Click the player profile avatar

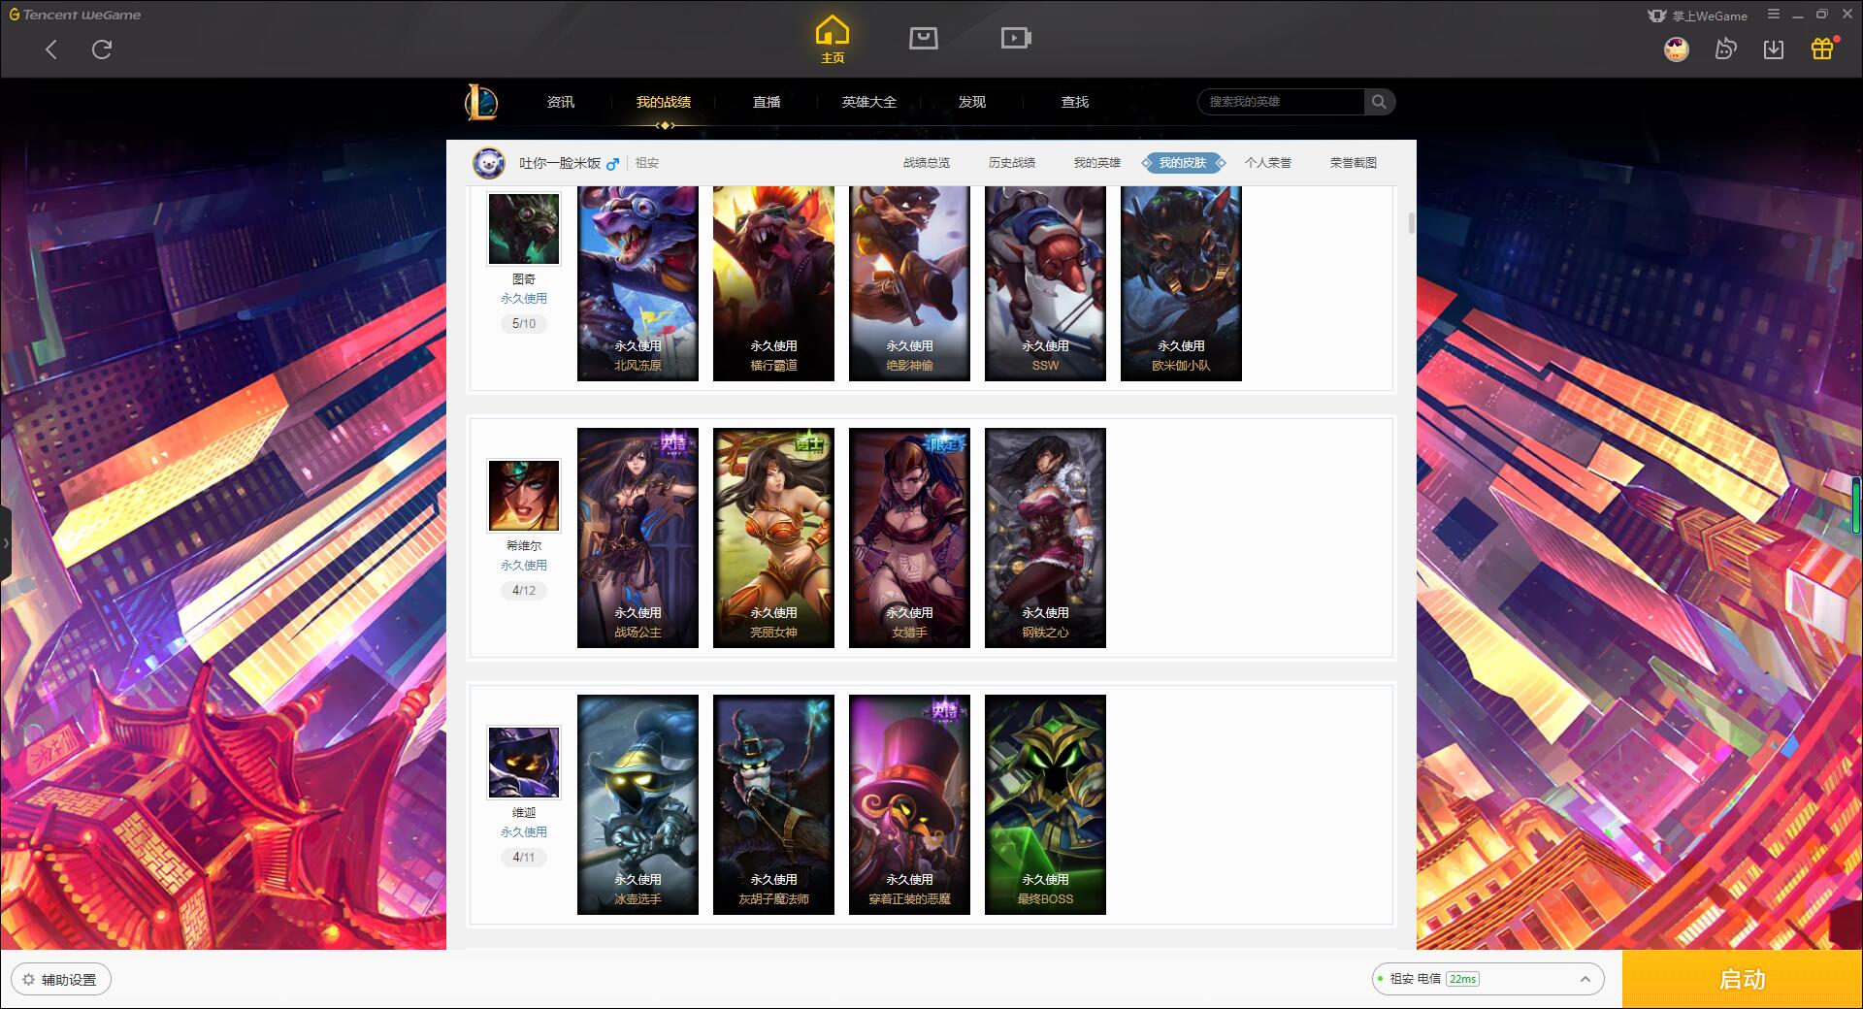pos(489,163)
